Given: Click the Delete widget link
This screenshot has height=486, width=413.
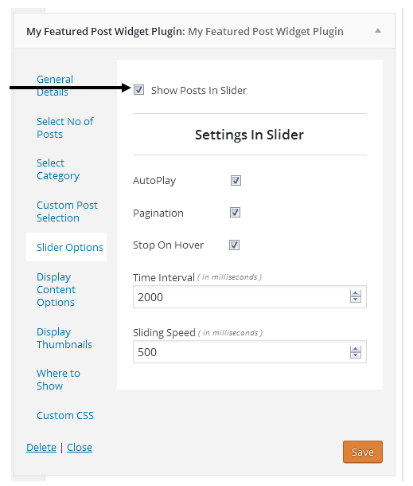Looking at the screenshot, I should [41, 447].
